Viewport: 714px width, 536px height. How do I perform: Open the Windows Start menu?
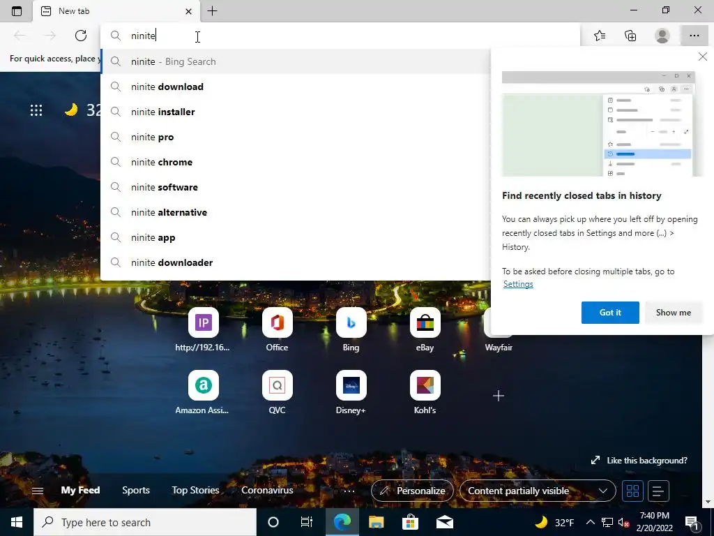click(17, 522)
